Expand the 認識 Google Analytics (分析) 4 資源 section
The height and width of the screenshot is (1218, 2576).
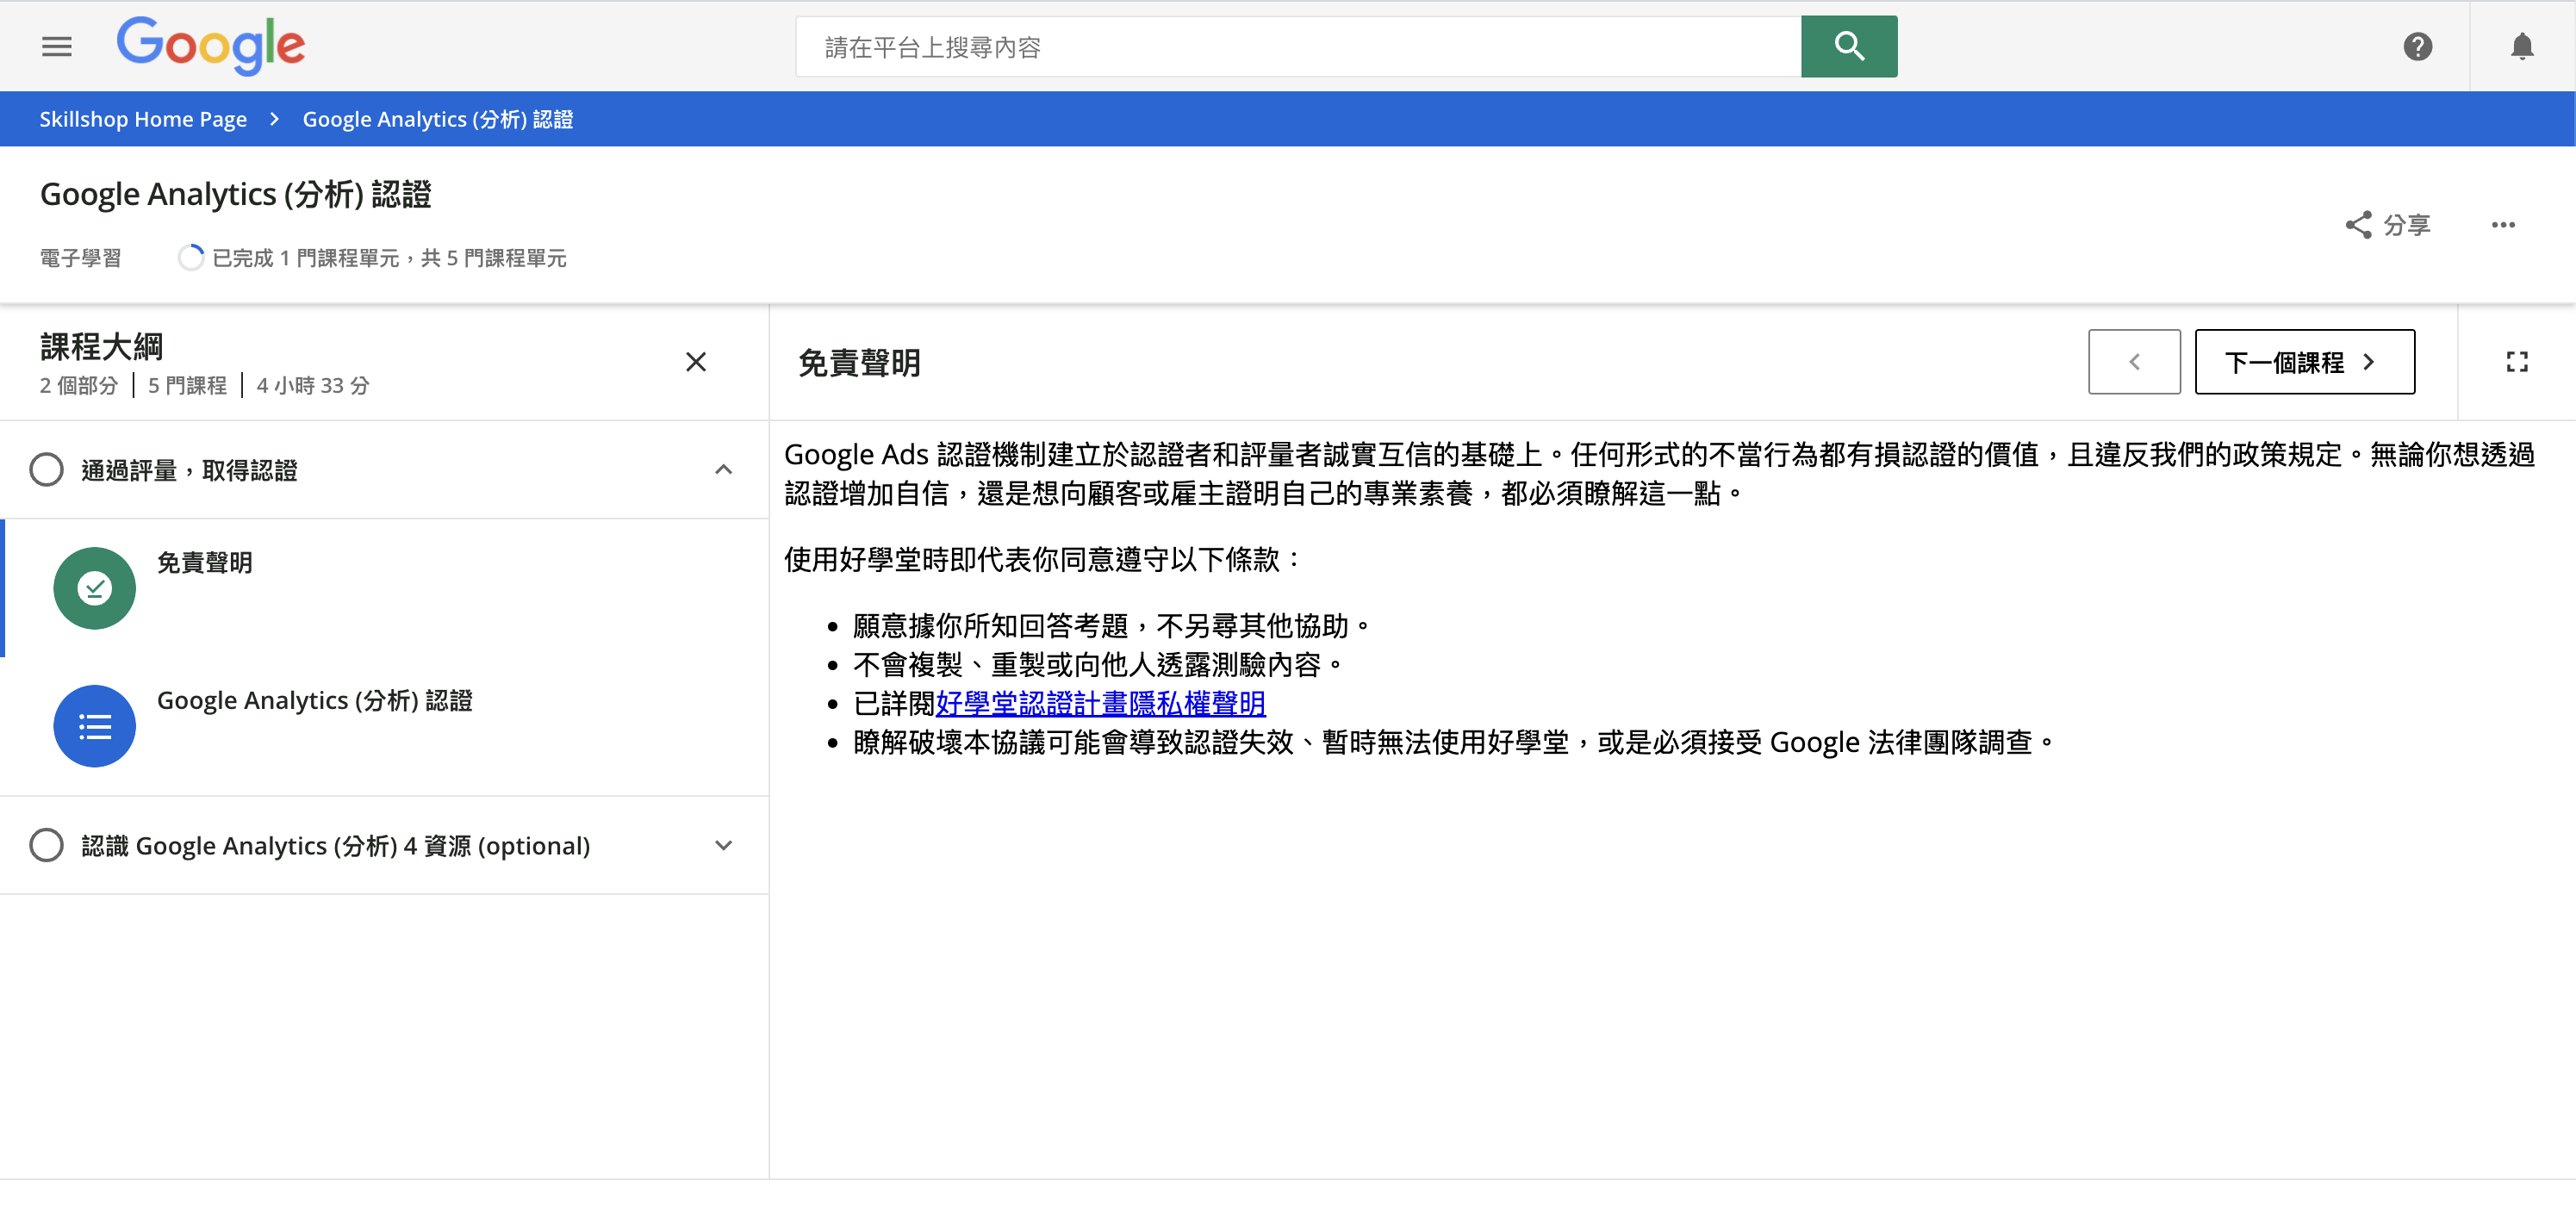[724, 846]
